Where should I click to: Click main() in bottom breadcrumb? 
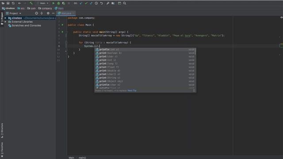(x=82, y=158)
